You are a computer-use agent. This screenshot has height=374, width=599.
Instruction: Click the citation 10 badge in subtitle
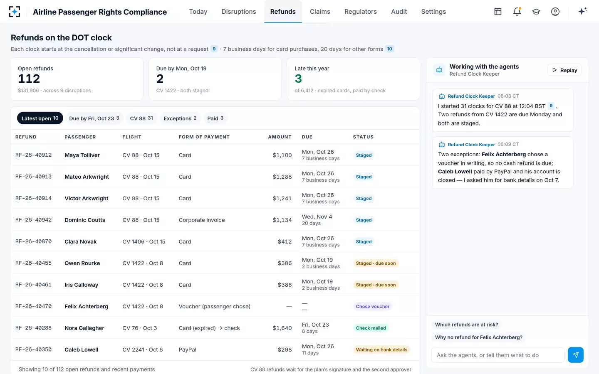pos(389,49)
